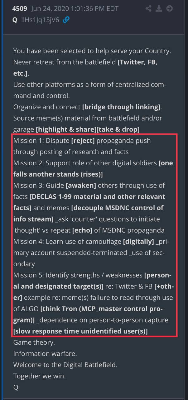Click the tripcode !!Hs1Jq13jV6

point(40,20)
